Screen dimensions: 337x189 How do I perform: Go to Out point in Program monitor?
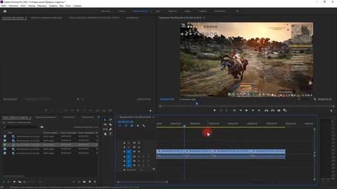(259, 110)
